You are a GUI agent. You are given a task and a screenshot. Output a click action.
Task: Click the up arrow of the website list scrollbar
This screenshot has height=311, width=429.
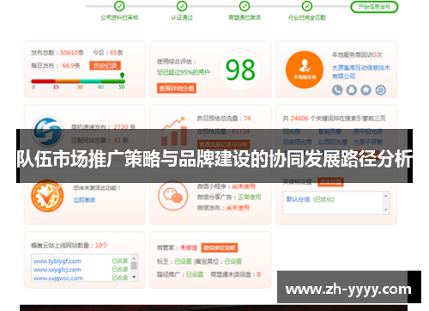134,258
